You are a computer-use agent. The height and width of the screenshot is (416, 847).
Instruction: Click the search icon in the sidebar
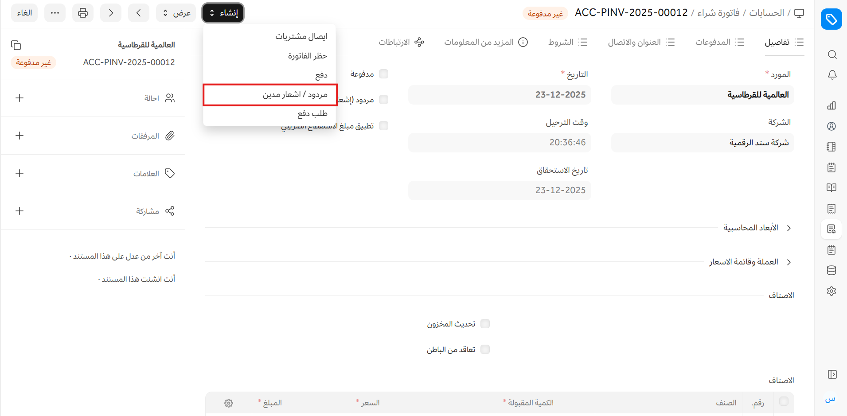coord(831,54)
